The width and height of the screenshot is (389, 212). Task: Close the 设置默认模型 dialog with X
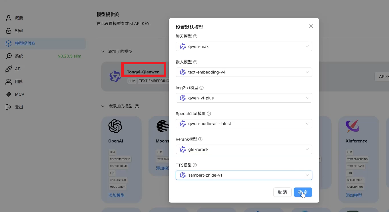[x=311, y=26]
